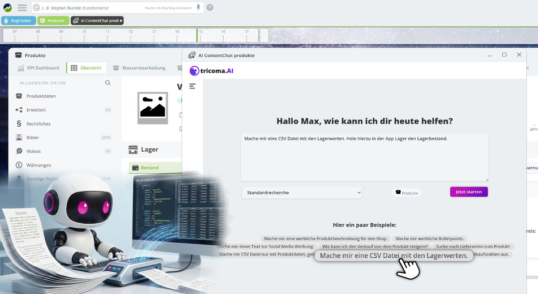The height and width of the screenshot is (294, 538).
Task: Click the small box after the timeline
Action: tap(264, 35)
